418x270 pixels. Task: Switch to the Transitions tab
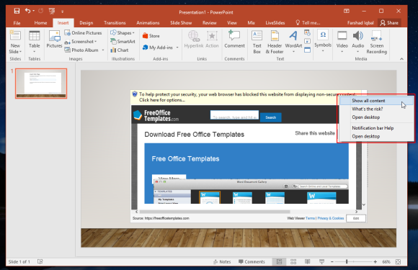coord(115,23)
